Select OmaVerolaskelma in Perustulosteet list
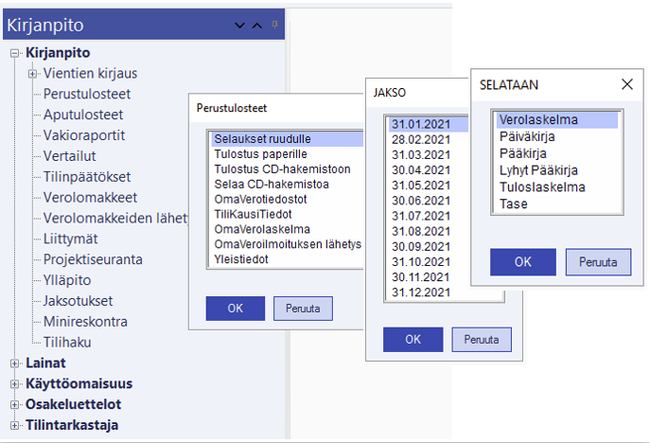Screen dimensions: 650x443 [x=259, y=229]
